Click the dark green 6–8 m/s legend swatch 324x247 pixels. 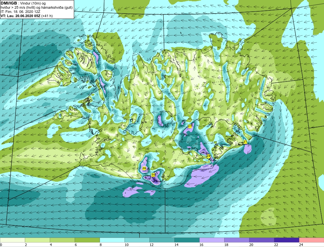[87, 240]
